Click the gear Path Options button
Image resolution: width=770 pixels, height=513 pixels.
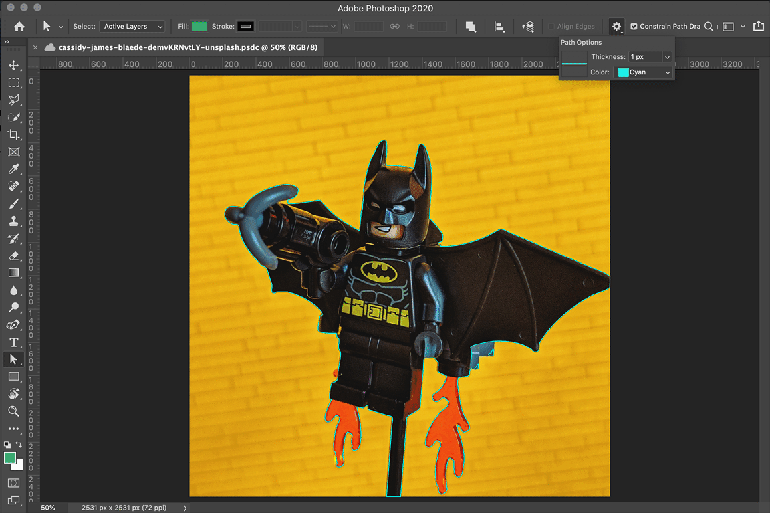tap(616, 27)
